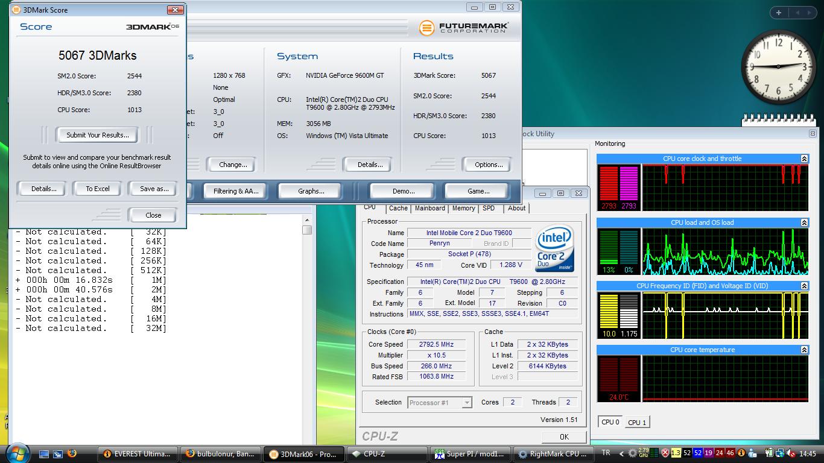The image size is (824, 463).
Task: Click red 24 temperature tray icon
Action: (x=719, y=453)
